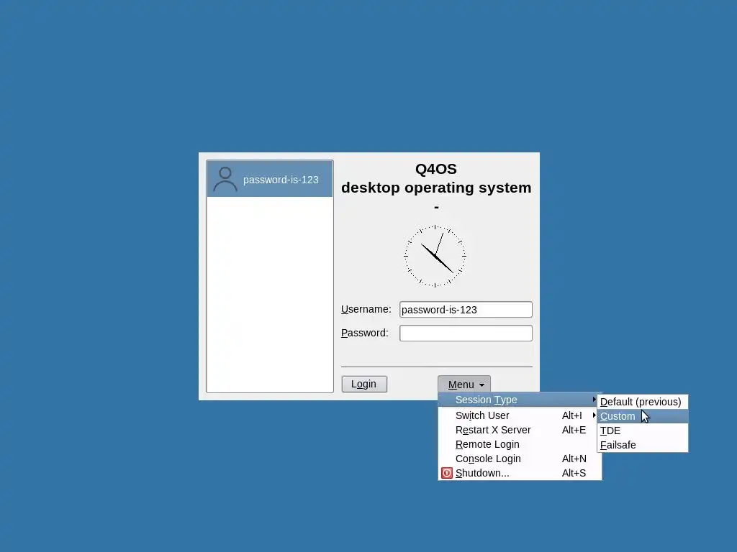Focus the Password input field
The image size is (737, 552).
coord(466,333)
